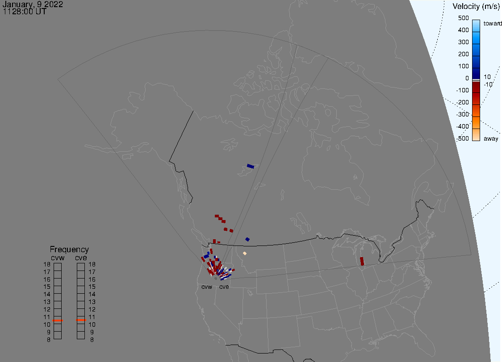Select the bright blue 200–300 velocity swatch

pyautogui.click(x=476, y=50)
